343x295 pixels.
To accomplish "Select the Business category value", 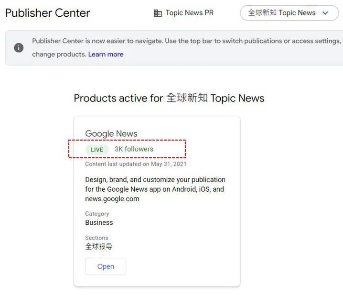I will (99, 223).
